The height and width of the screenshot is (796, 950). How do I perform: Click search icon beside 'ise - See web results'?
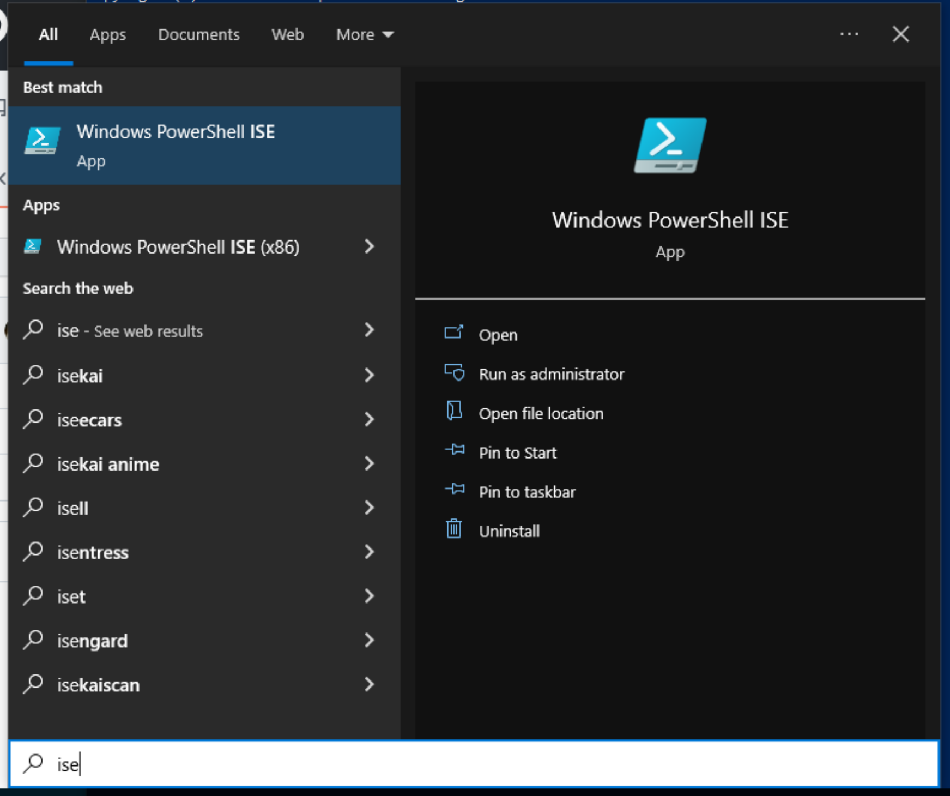(33, 330)
